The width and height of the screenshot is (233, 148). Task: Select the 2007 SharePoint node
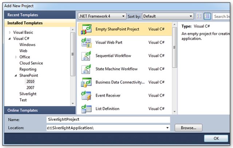[30, 88]
